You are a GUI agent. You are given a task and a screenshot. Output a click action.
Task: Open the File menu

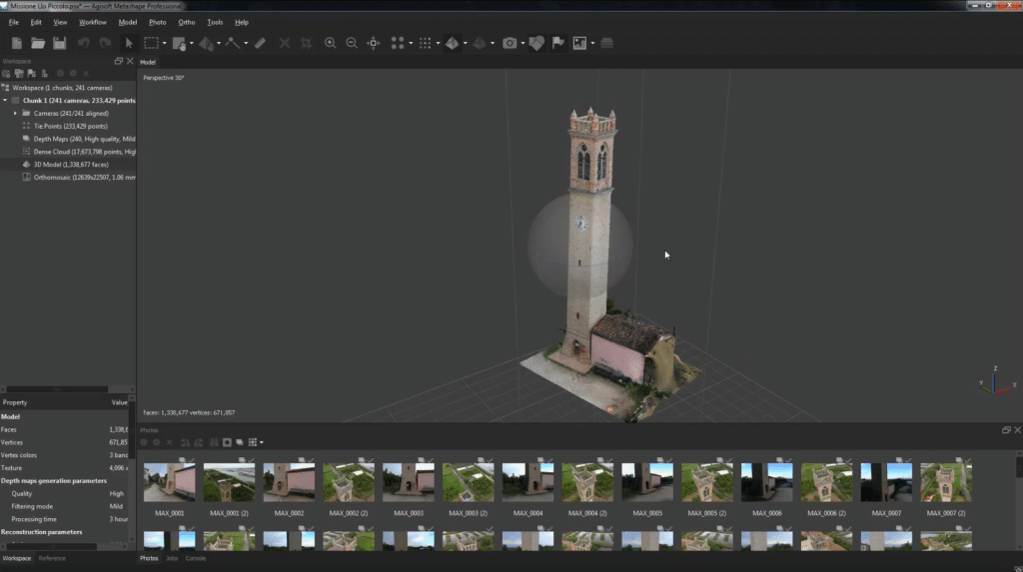coord(14,22)
